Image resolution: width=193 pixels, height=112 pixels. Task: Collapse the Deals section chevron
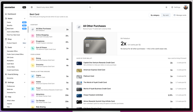pyautogui.click(x=25, y=47)
